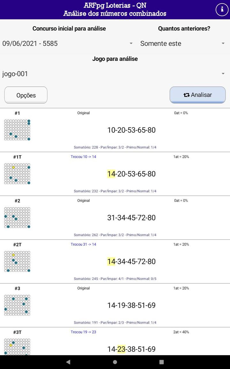Click the grid preview under #1T
The height and width of the screenshot is (369, 230).
[x=17, y=174]
